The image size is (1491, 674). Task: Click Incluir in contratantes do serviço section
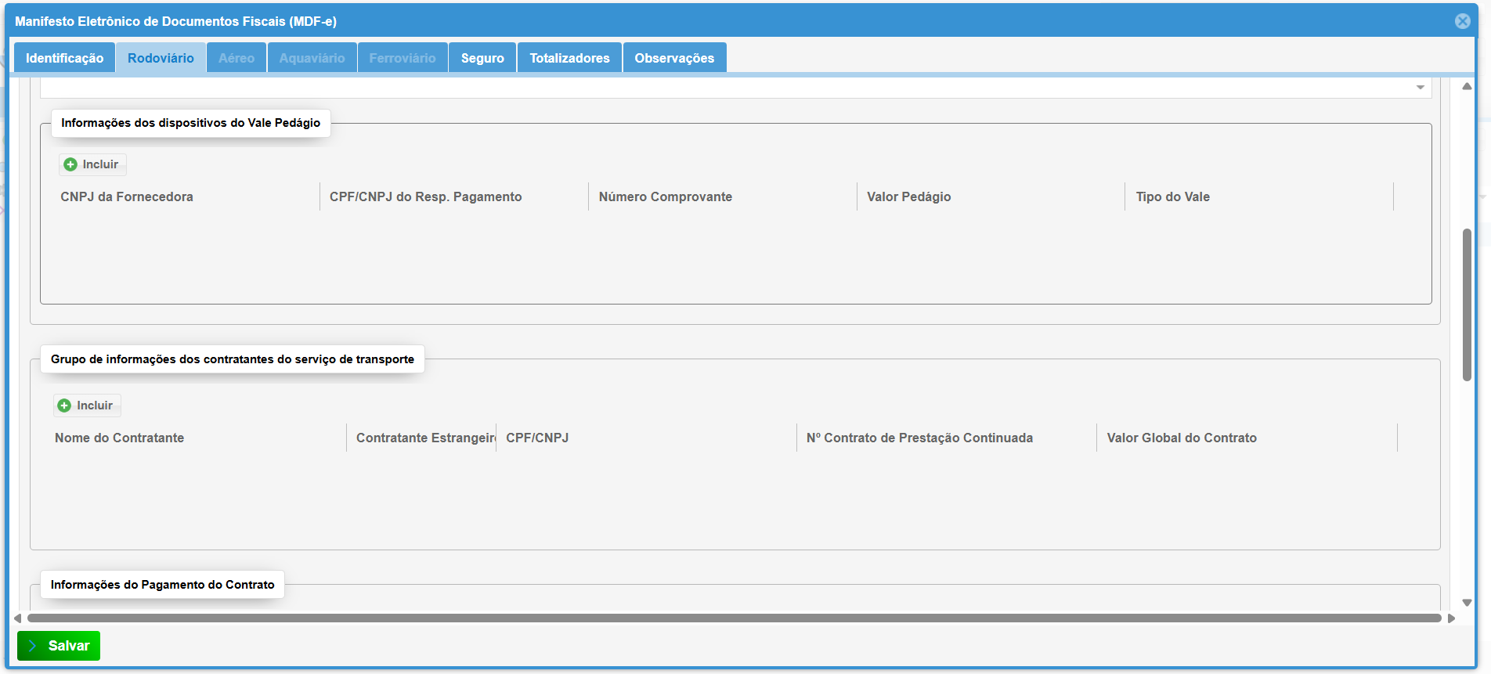(87, 405)
